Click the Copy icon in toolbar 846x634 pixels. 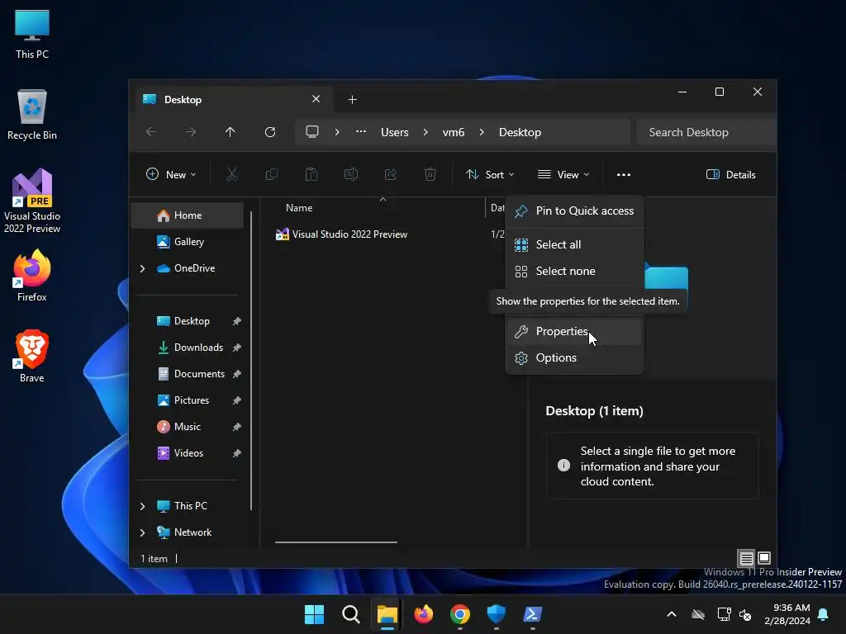[x=271, y=174]
